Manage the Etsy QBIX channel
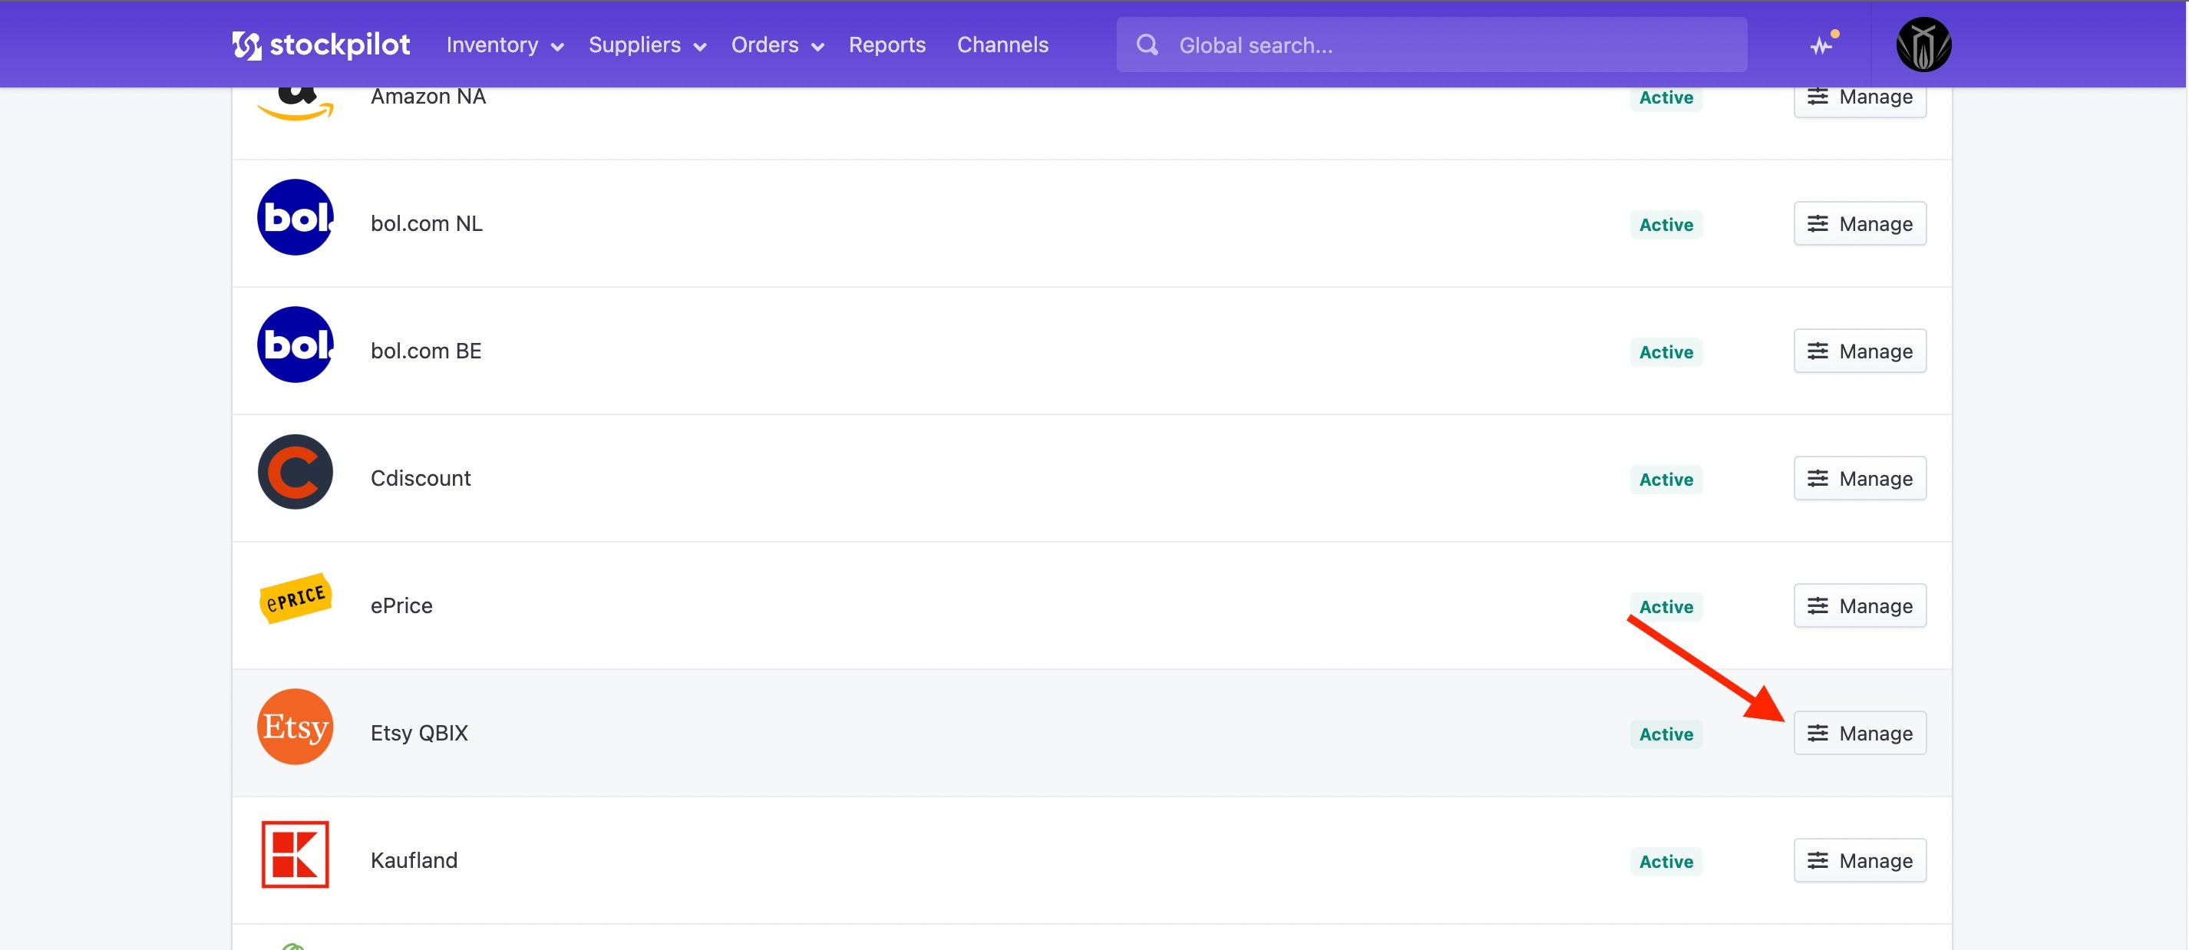This screenshot has height=950, width=2189. click(x=1859, y=734)
